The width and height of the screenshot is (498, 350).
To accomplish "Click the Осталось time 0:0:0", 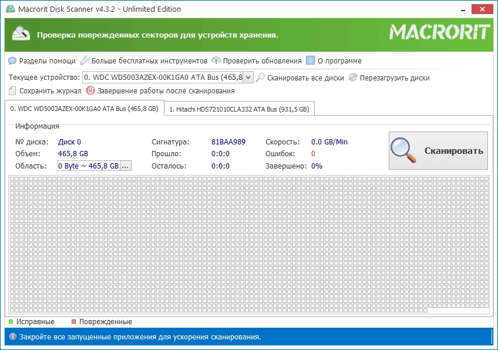I will click(220, 166).
